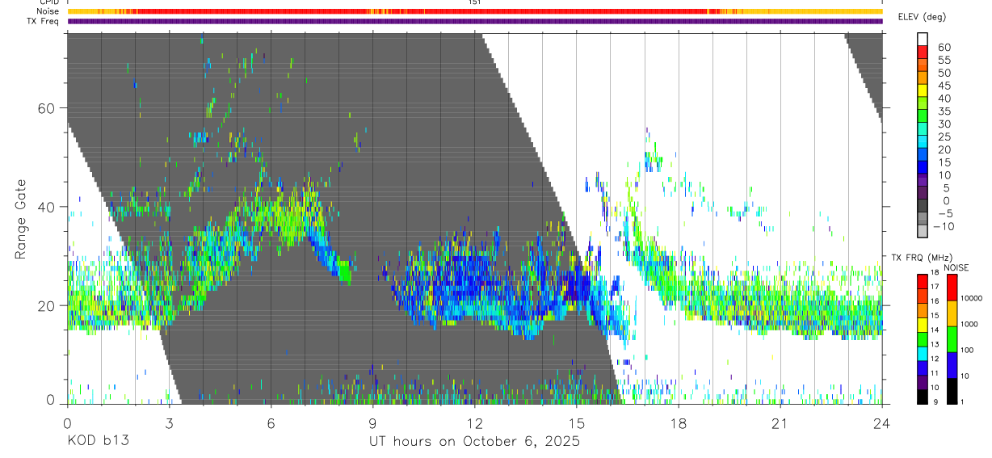Click the '12' tick label on UT hours axis
Screen dimensions: 992x458
coord(474,422)
